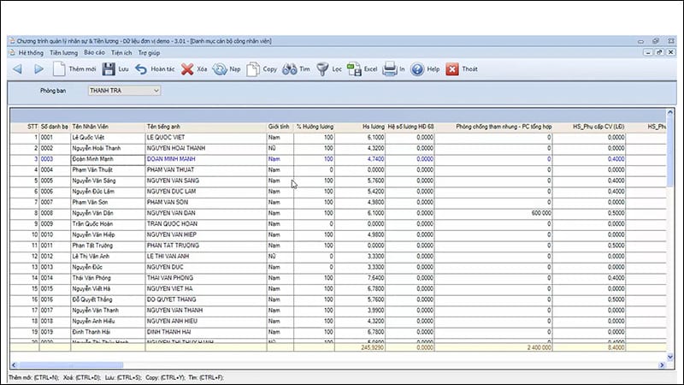Viewport: 684px width, 385px height.
Task: Open the Phòng ban dropdown showing THANH TRA
Action: click(x=124, y=91)
